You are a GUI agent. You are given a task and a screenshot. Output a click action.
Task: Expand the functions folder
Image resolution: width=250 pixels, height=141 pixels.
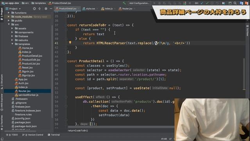(9, 13)
